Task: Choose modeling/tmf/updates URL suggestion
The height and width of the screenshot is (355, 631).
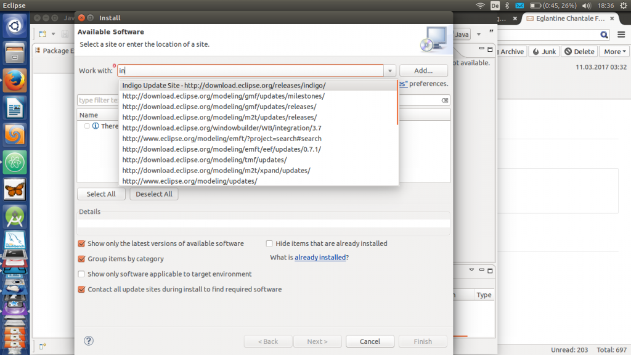Action: click(258, 160)
